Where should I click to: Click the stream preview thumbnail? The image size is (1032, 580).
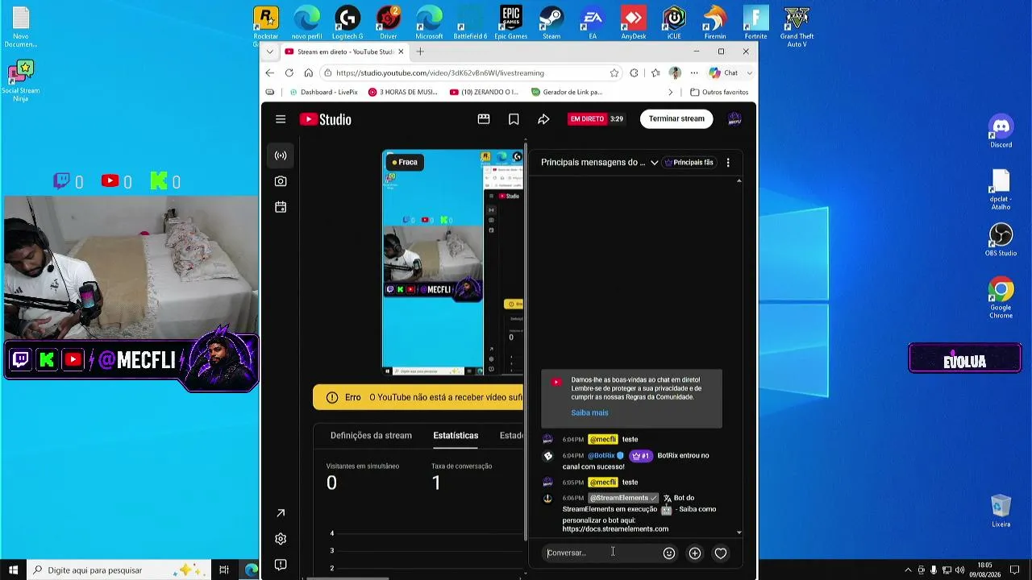click(x=452, y=263)
